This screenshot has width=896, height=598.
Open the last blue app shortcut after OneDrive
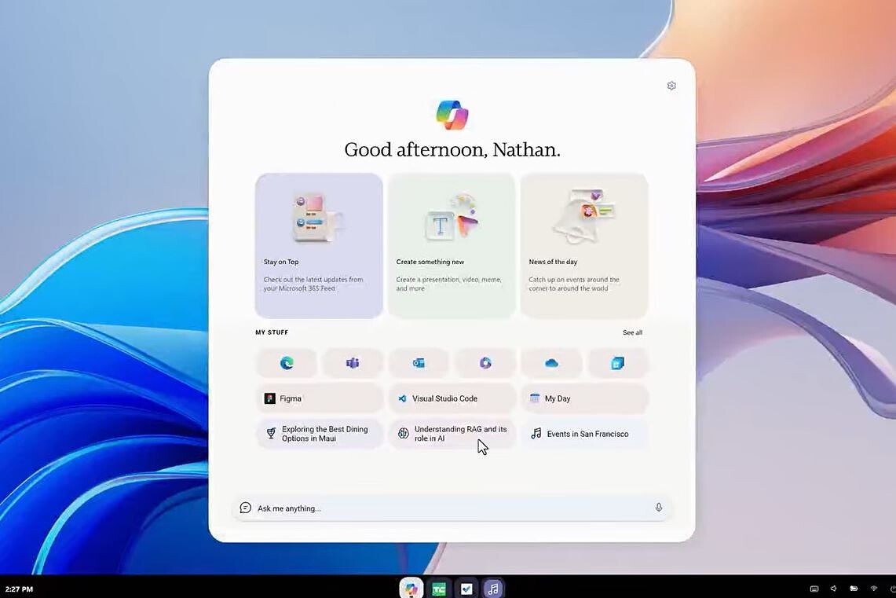[618, 363]
